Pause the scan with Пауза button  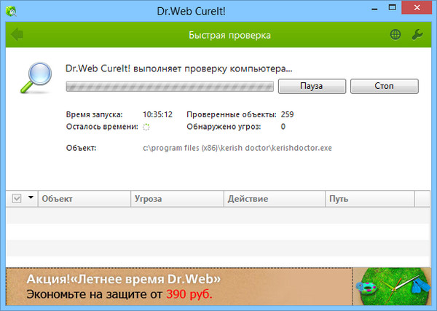coord(312,86)
